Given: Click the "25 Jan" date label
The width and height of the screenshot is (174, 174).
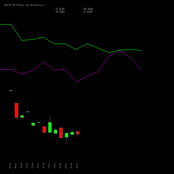Looking at the screenshot, I should click(x=77, y=166).
